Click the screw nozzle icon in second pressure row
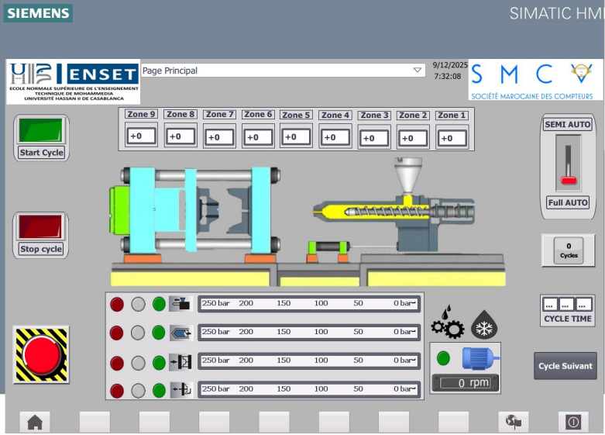The image size is (605, 435). 181,332
